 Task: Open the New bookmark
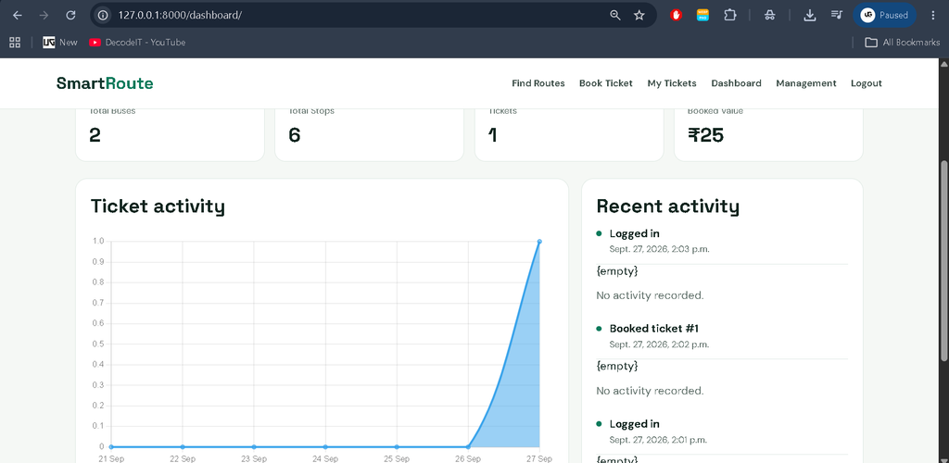point(60,43)
